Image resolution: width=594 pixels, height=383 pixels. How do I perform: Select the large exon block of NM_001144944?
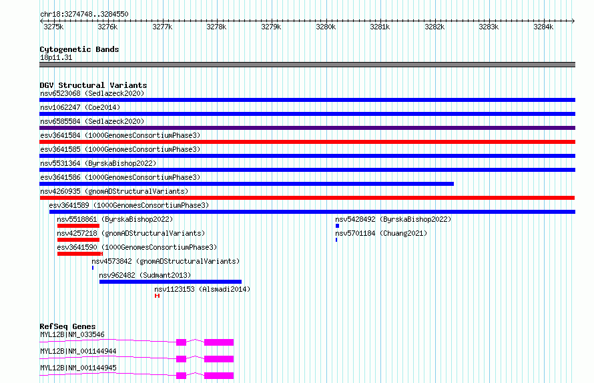[219, 359]
